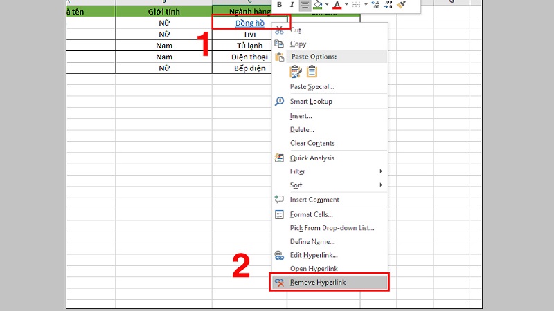Click the Decrease Decimal icon
The image size is (554, 311).
tap(391, 5)
